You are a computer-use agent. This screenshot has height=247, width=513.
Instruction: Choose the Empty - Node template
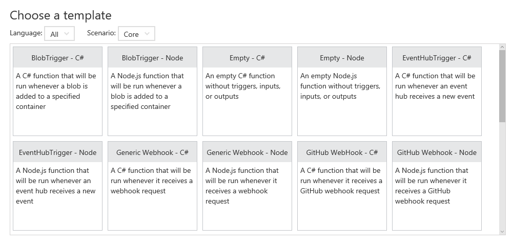click(x=342, y=58)
